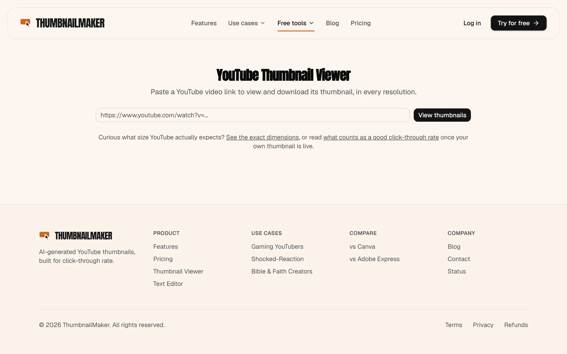Click the footer ThumbnailMaker logo icon
The width and height of the screenshot is (567, 354).
point(44,235)
